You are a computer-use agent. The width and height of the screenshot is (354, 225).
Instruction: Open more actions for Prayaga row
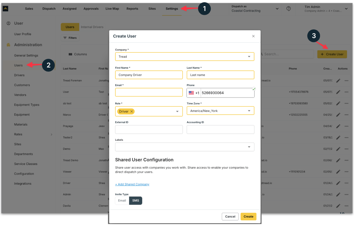[x=346, y=126]
